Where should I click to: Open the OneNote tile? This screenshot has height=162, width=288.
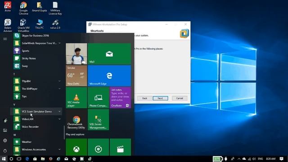tap(120, 98)
